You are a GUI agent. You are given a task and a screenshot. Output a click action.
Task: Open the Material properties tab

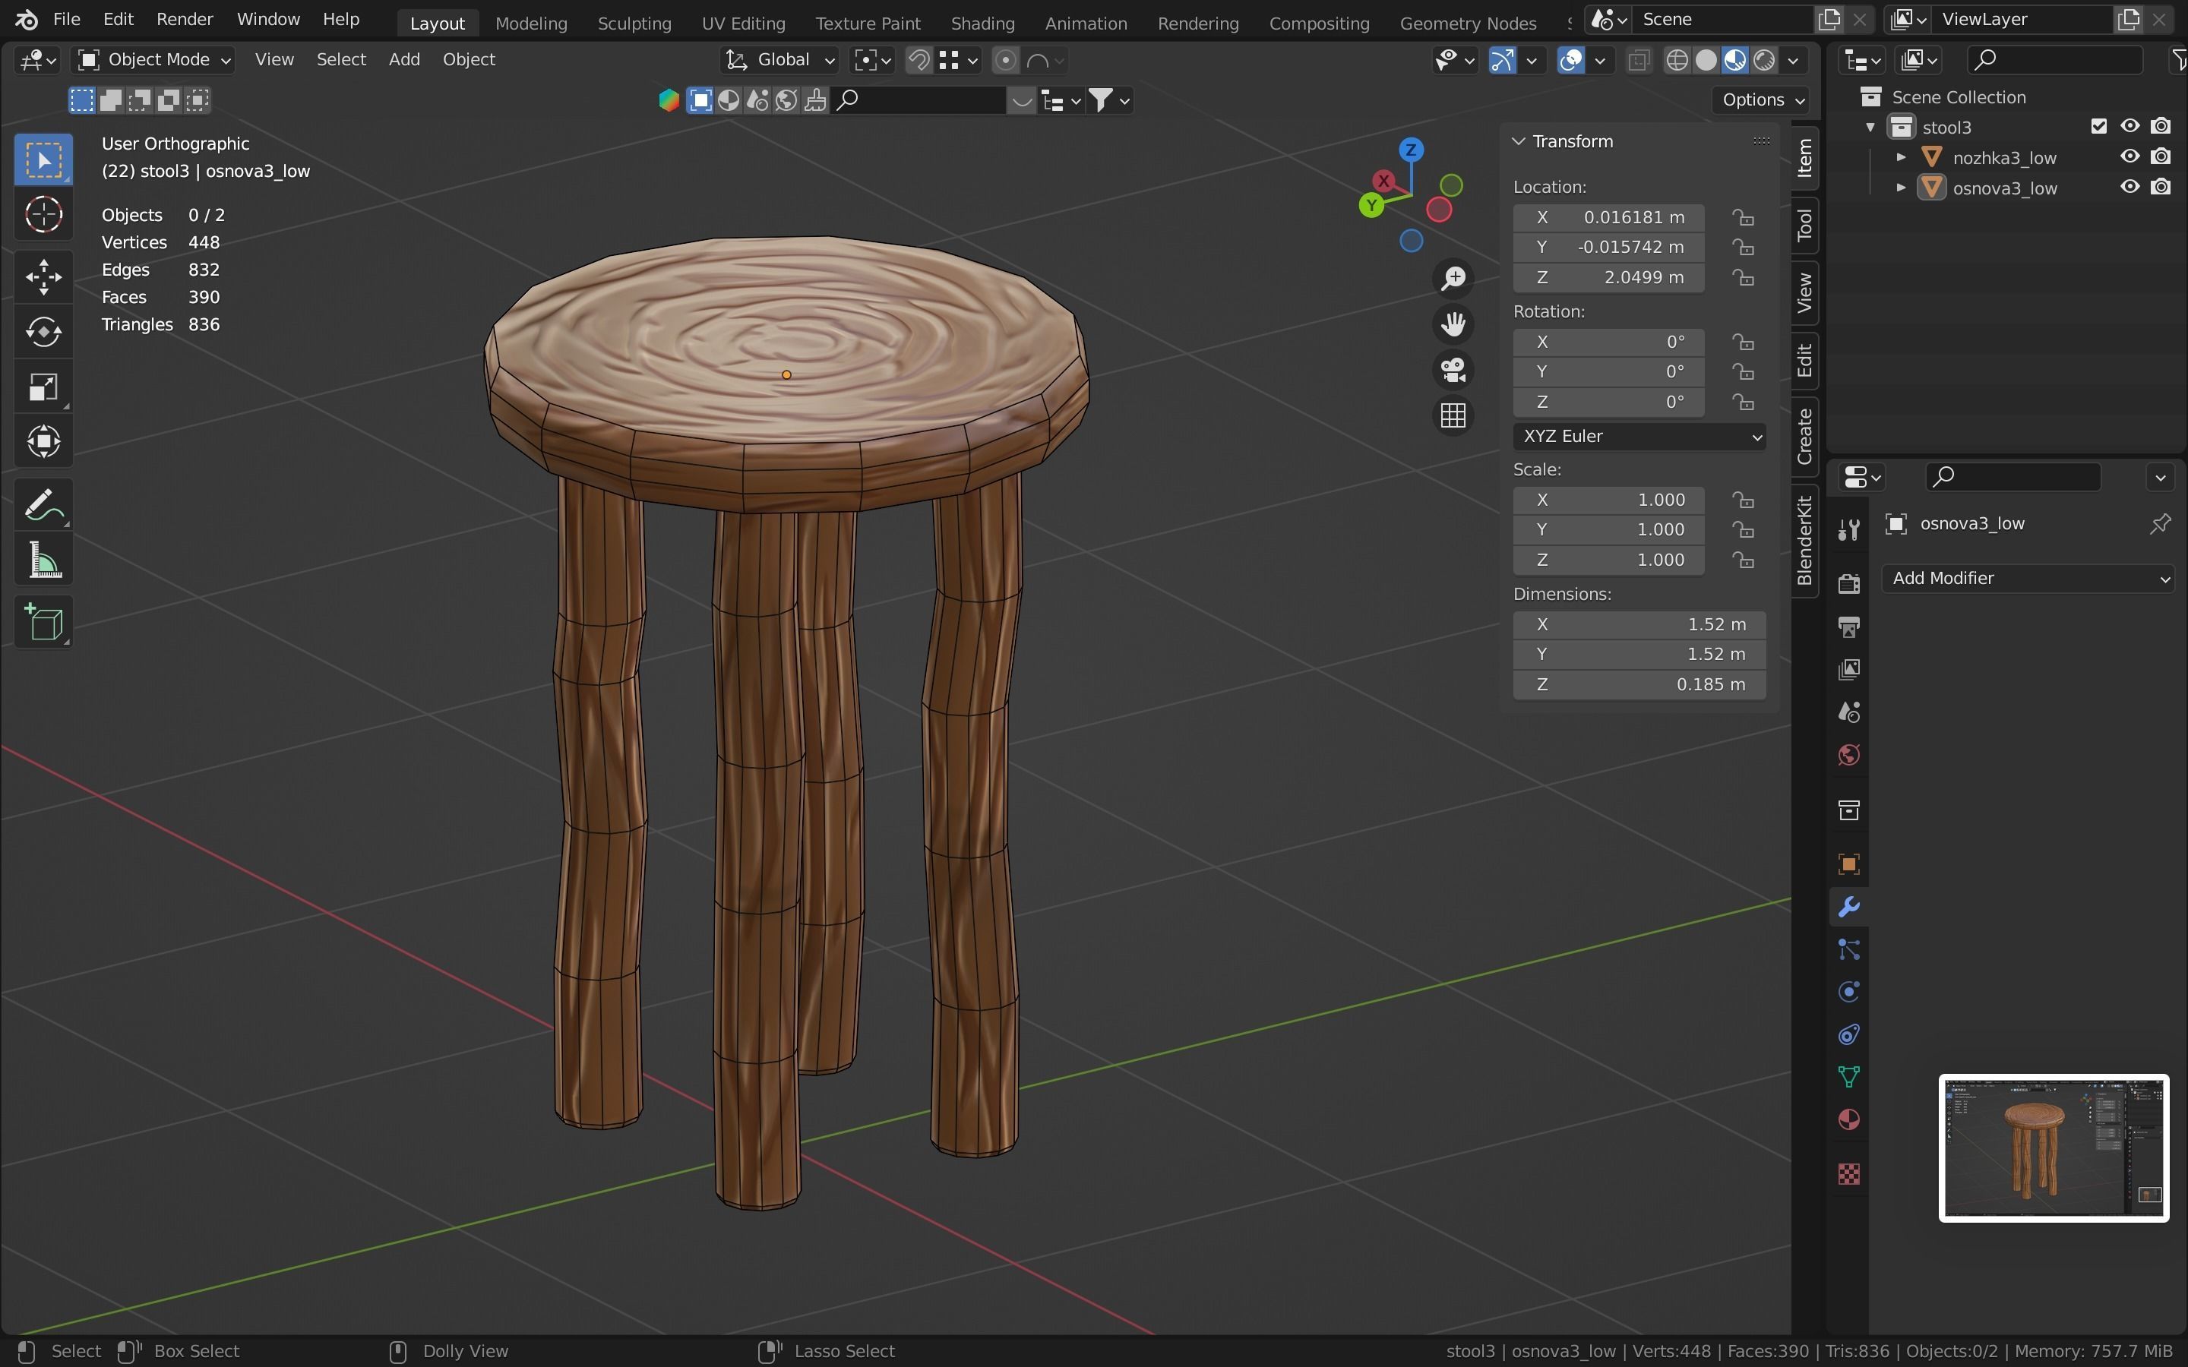1849,1120
